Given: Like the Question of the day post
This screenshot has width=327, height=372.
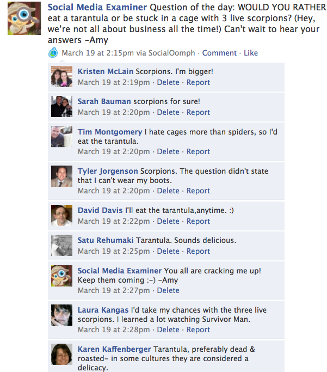Looking at the screenshot, I should pos(251,53).
